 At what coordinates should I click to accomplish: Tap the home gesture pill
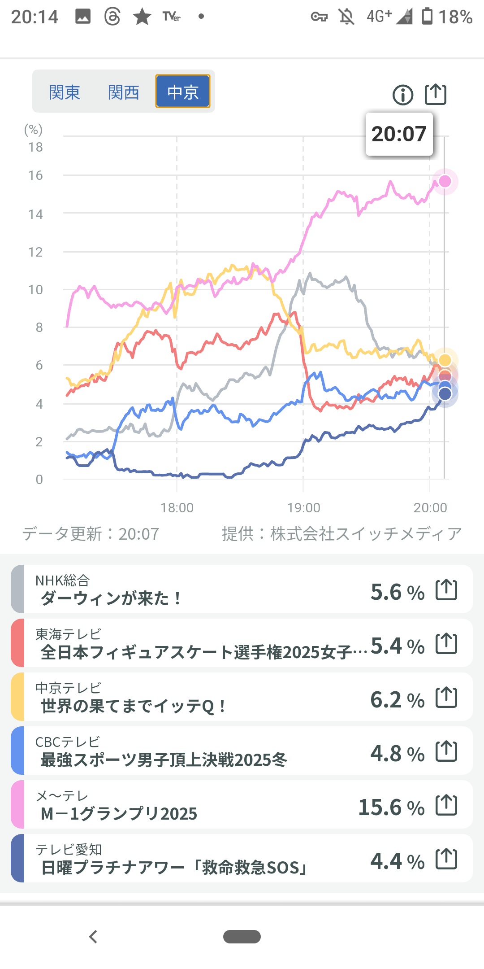[x=242, y=937]
